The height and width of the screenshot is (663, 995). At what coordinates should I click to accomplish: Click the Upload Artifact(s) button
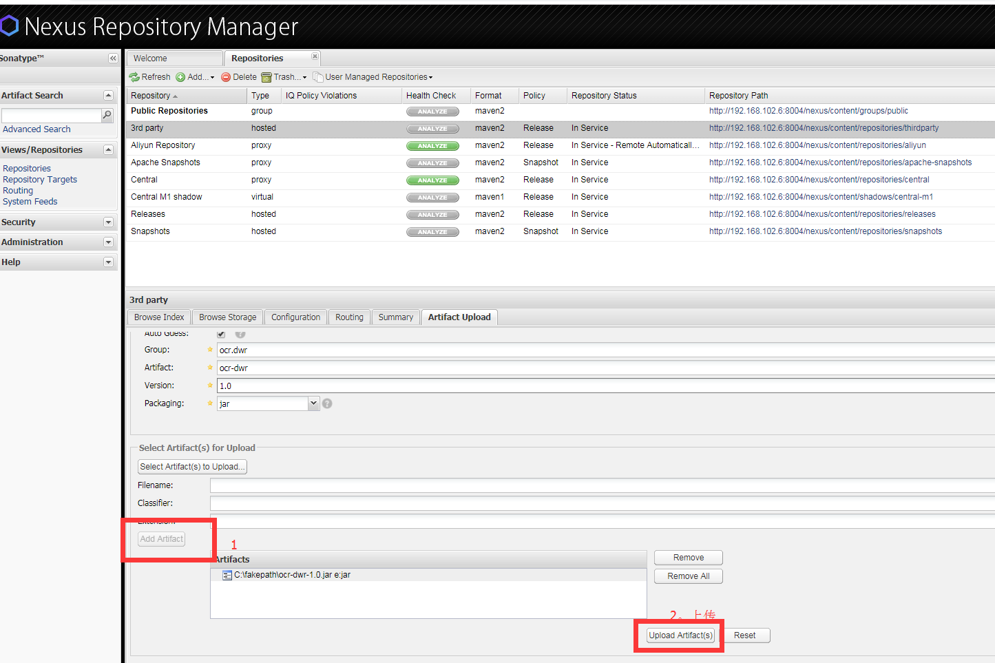(x=681, y=635)
